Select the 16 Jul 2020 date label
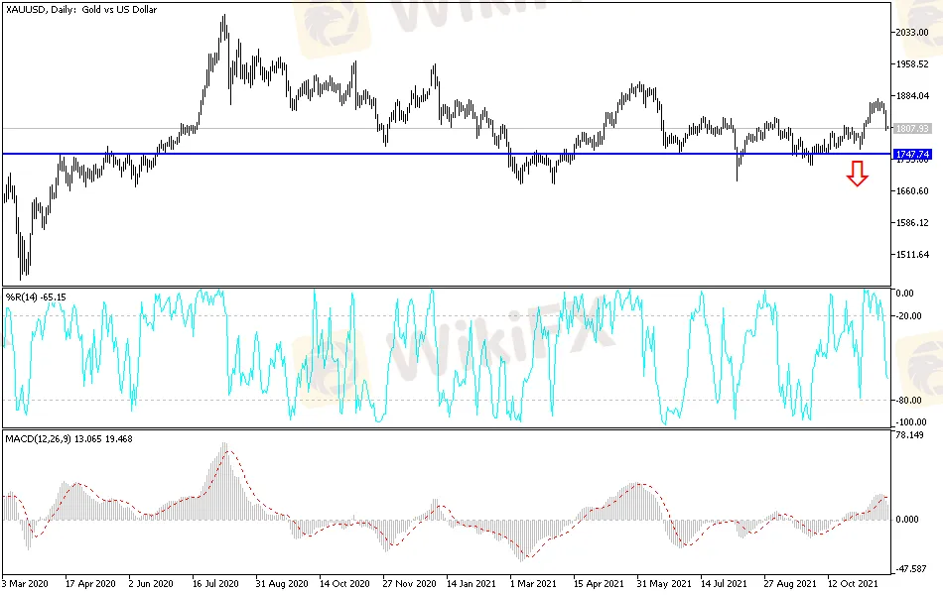This screenshot has width=943, height=595. click(214, 585)
